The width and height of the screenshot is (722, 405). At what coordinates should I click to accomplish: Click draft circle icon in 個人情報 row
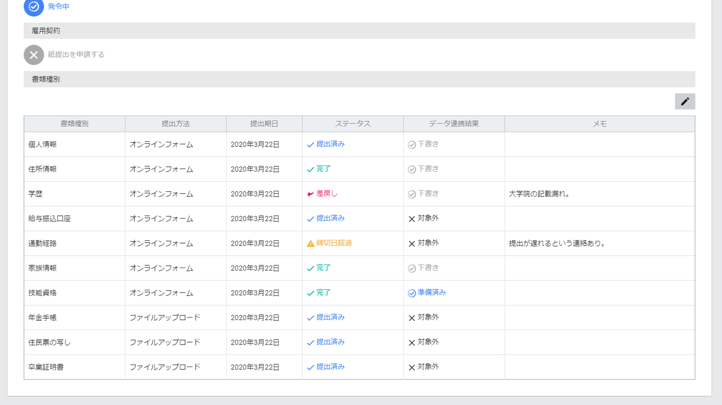point(412,145)
